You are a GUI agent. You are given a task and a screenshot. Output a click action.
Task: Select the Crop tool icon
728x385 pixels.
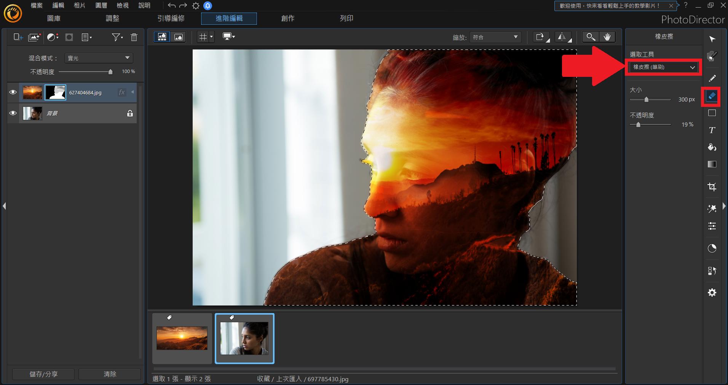pyautogui.click(x=712, y=186)
